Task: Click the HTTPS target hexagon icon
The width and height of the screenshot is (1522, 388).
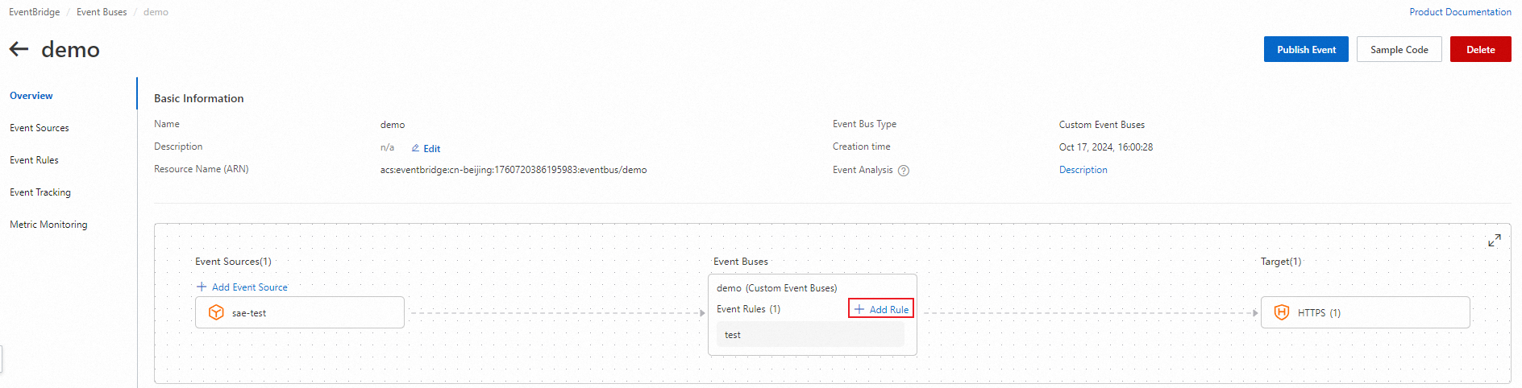Action: (1281, 312)
